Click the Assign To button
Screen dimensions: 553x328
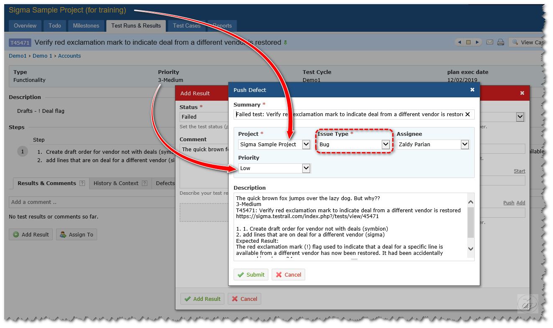pos(77,234)
